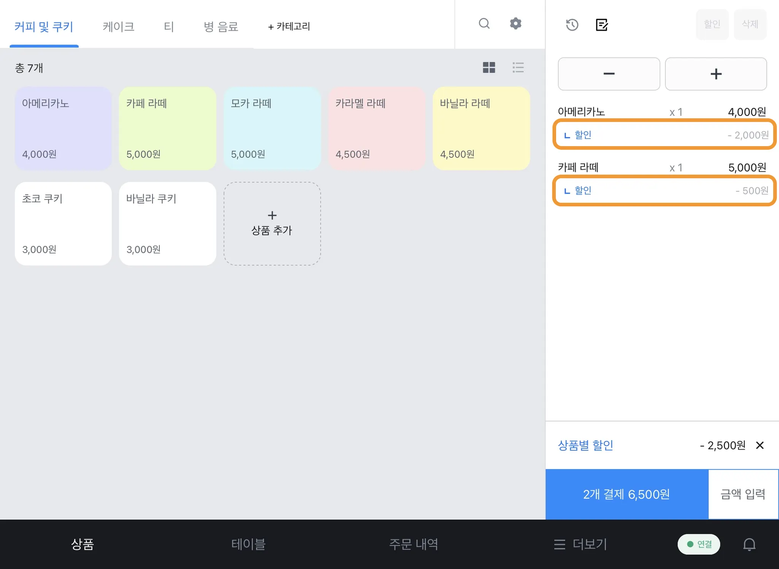This screenshot has height=569, width=779.
Task: Open the 테이블 bottom navigation tab
Action: [x=248, y=544]
